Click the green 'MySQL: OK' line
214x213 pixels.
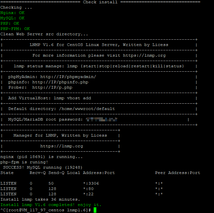[12, 18]
